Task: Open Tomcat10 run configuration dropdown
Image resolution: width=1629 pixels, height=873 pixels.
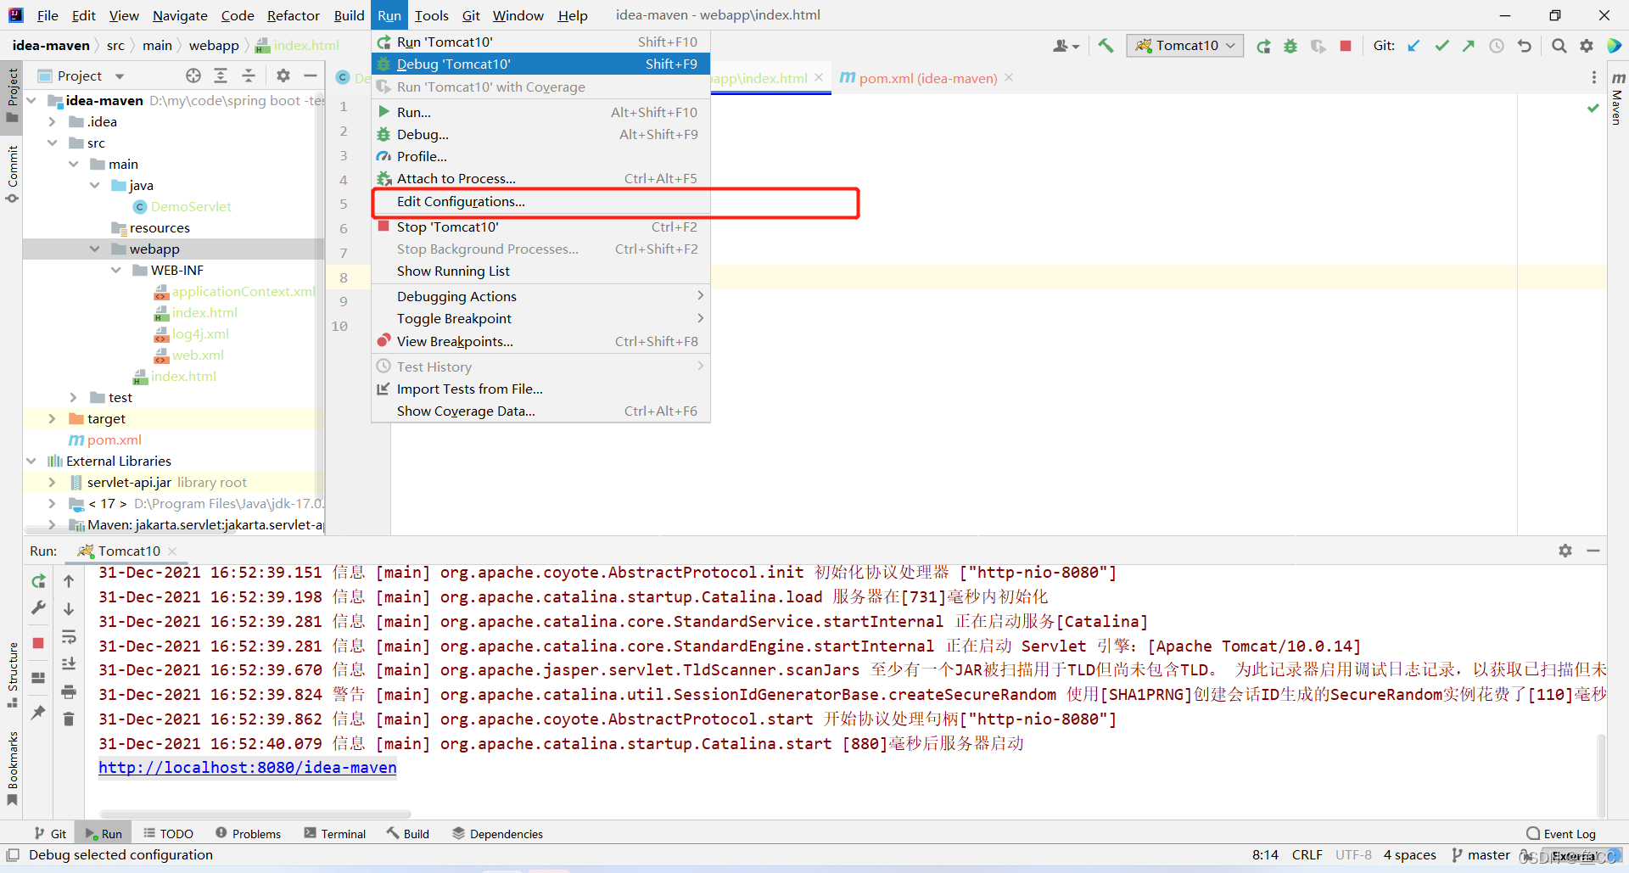Action: pos(1185,46)
